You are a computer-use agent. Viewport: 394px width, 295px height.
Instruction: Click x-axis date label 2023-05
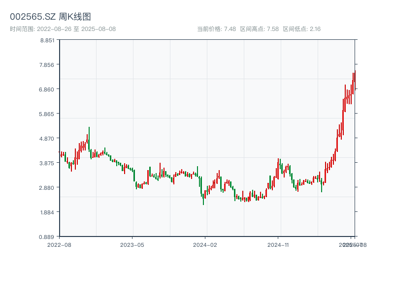(x=132, y=245)
